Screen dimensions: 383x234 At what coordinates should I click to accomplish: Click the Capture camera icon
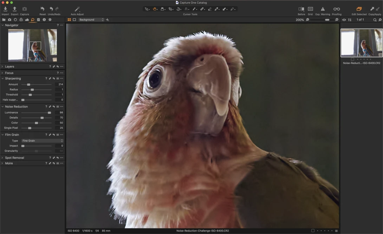[x=25, y=9]
